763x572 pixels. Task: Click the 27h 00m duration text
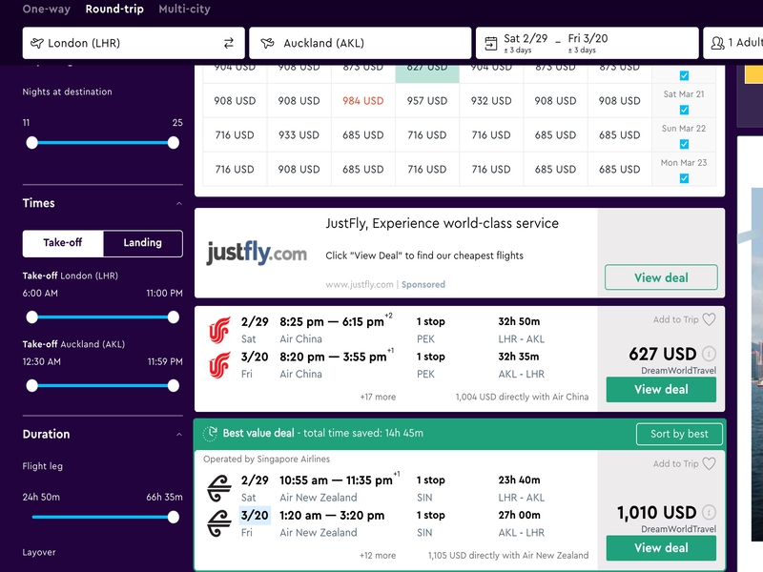(519, 515)
